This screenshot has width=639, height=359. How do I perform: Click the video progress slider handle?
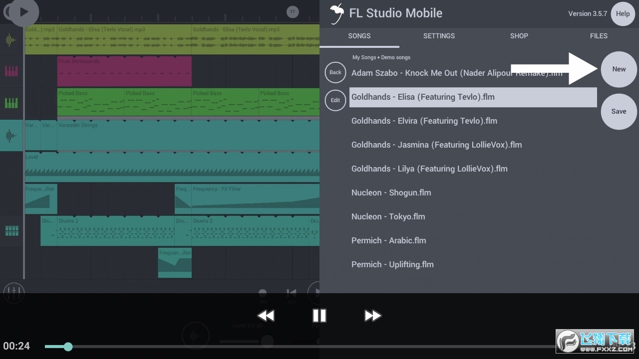pyautogui.click(x=68, y=347)
